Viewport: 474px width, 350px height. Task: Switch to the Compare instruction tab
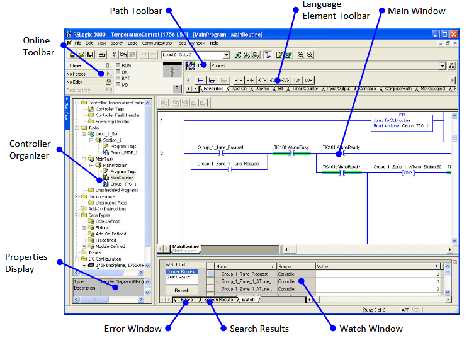(368, 89)
